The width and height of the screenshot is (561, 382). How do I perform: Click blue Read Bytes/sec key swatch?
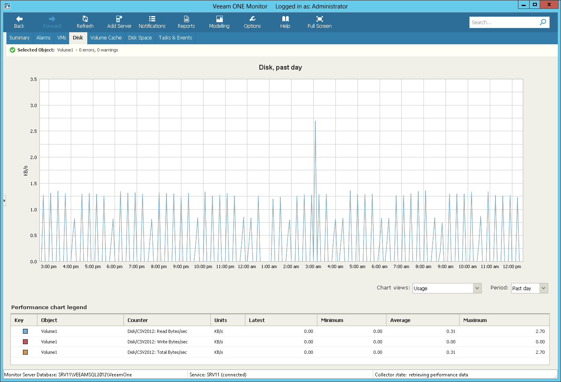[x=25, y=331]
